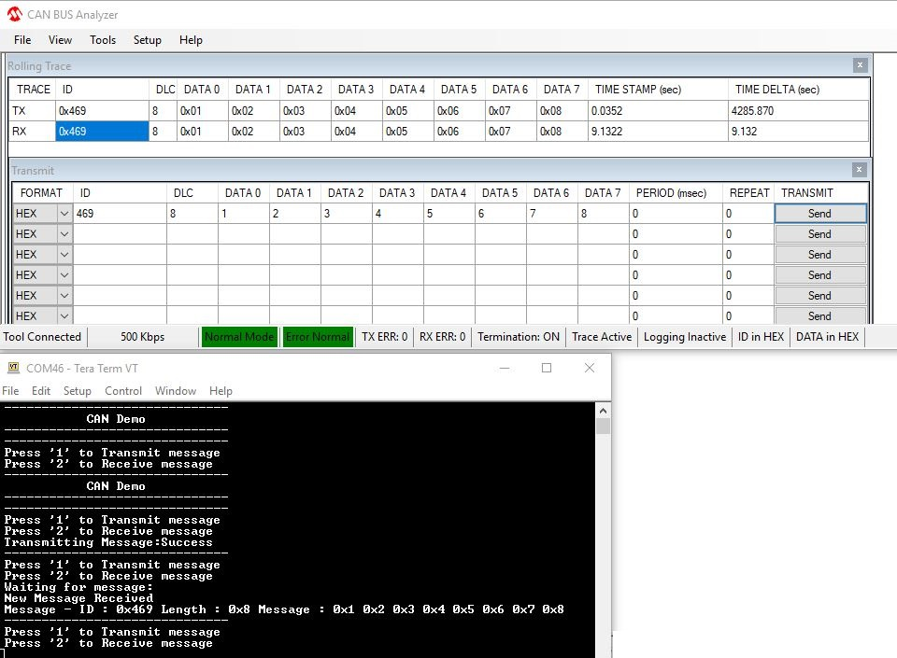Click ID in HEX status entry
This screenshot has height=658, width=897.
761,337
